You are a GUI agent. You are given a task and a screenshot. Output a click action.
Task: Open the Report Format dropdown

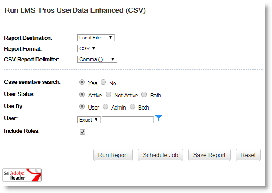88,48
